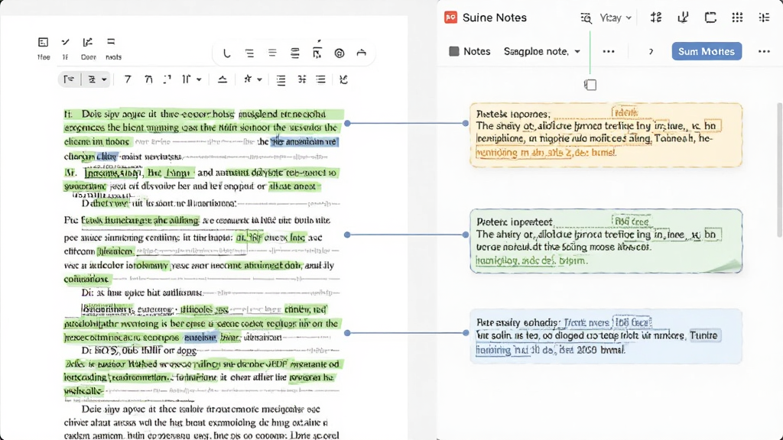Image resolution: width=783 pixels, height=440 pixels.
Task: Click the list icon right of star dropdown
Action: [x=281, y=79]
